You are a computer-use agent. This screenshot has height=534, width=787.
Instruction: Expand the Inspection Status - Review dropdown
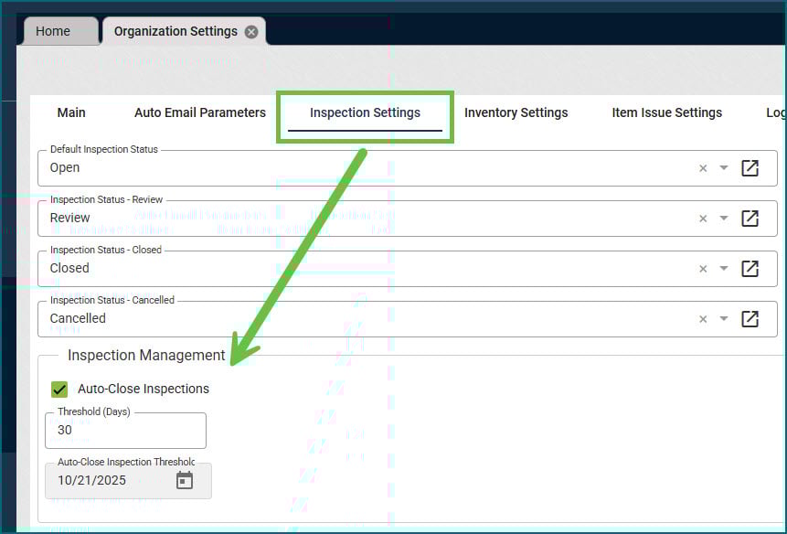724,219
